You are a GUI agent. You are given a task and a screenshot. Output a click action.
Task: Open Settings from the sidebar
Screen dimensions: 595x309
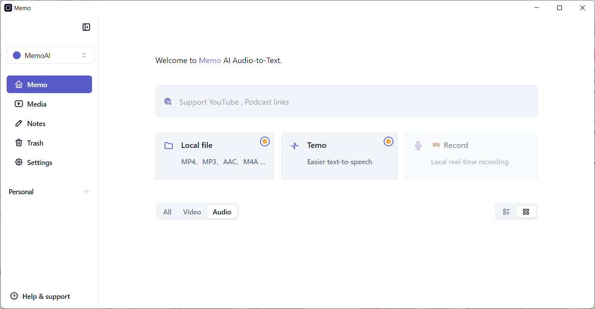click(x=49, y=162)
